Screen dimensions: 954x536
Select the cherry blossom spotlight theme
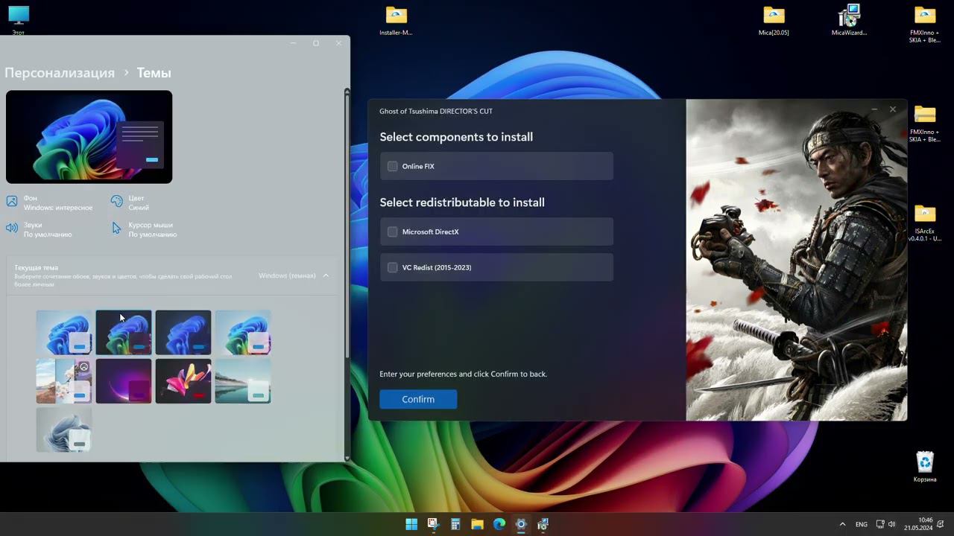pyautogui.click(x=64, y=381)
